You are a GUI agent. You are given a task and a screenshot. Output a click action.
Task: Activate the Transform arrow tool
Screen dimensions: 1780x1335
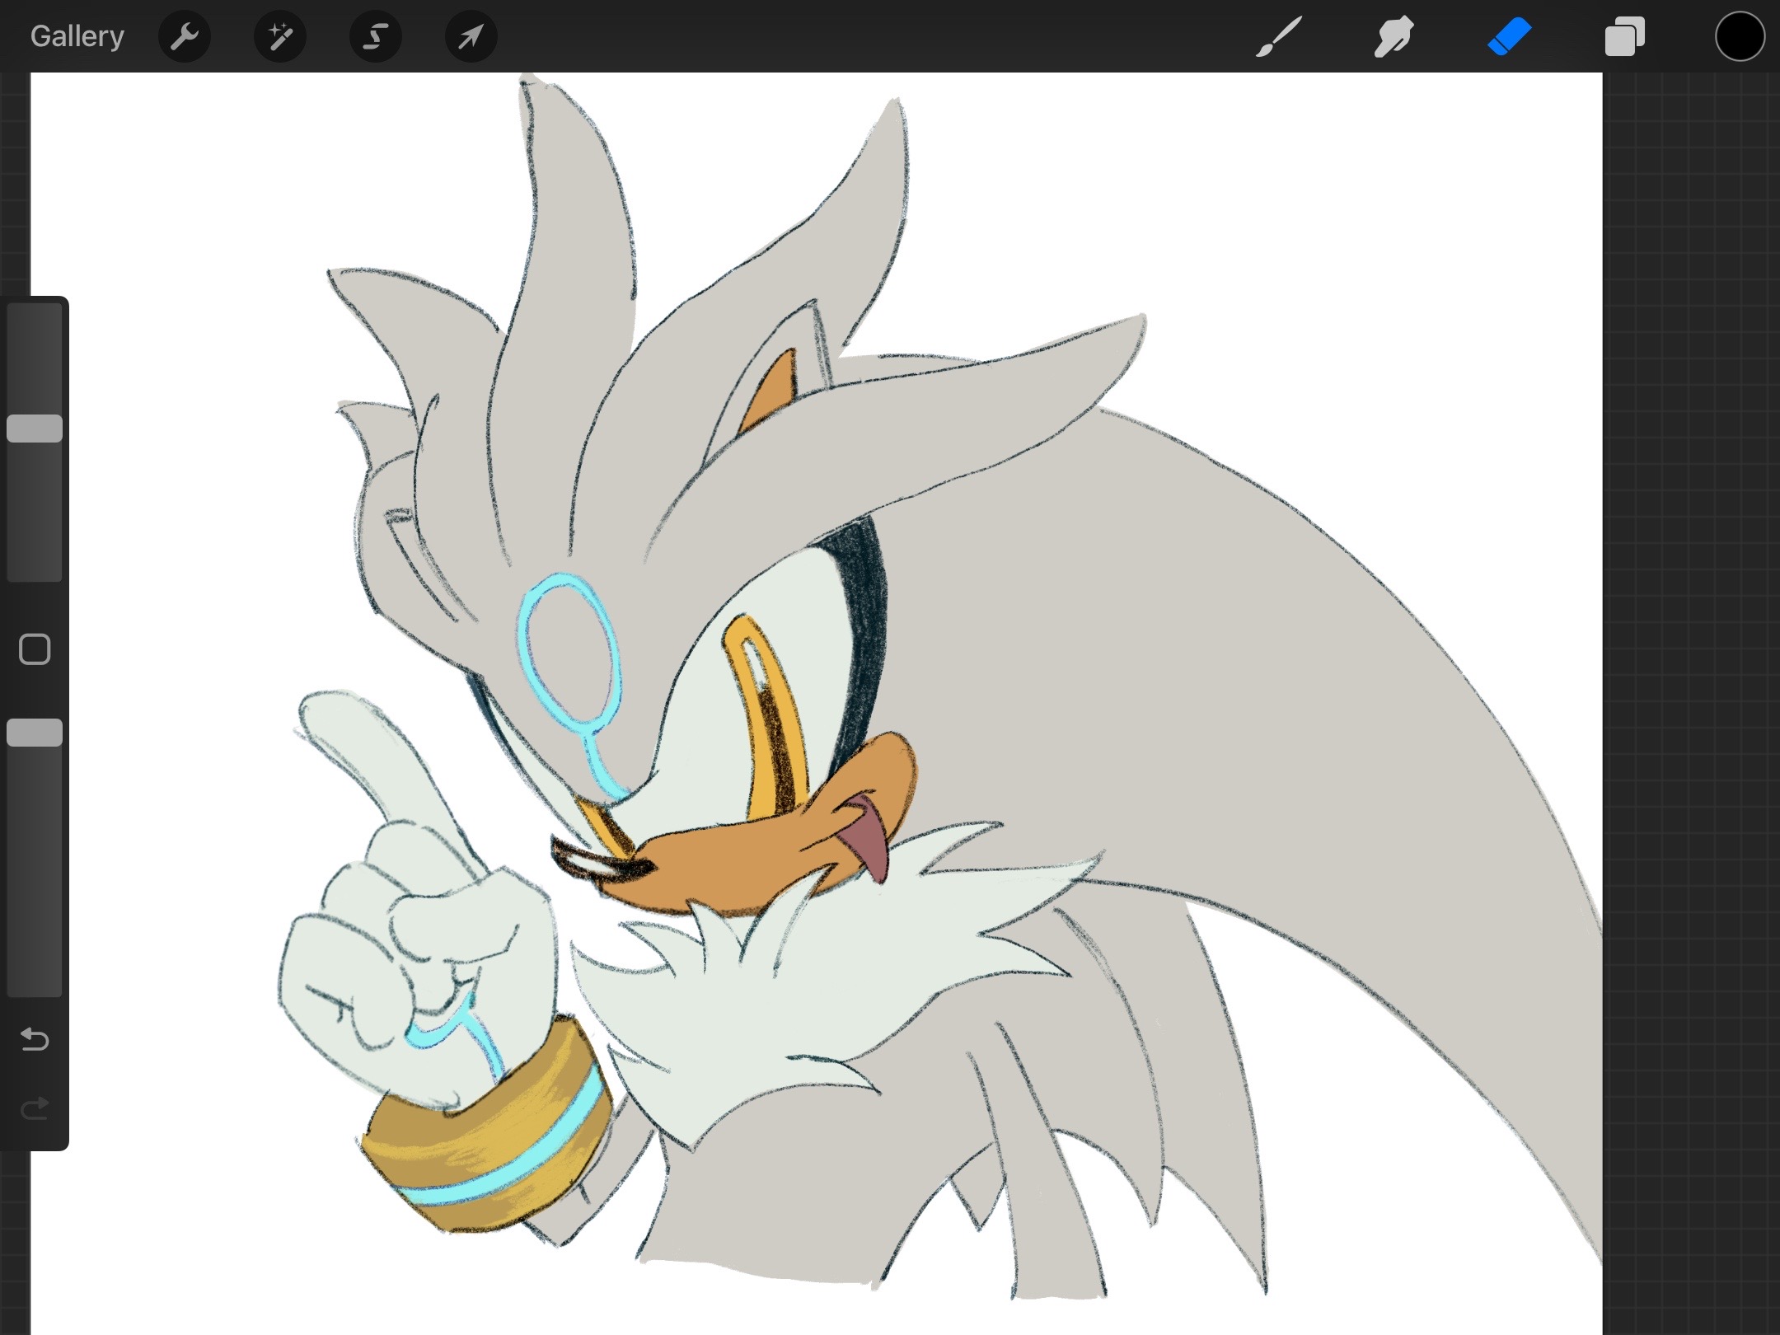pyautogui.click(x=471, y=36)
